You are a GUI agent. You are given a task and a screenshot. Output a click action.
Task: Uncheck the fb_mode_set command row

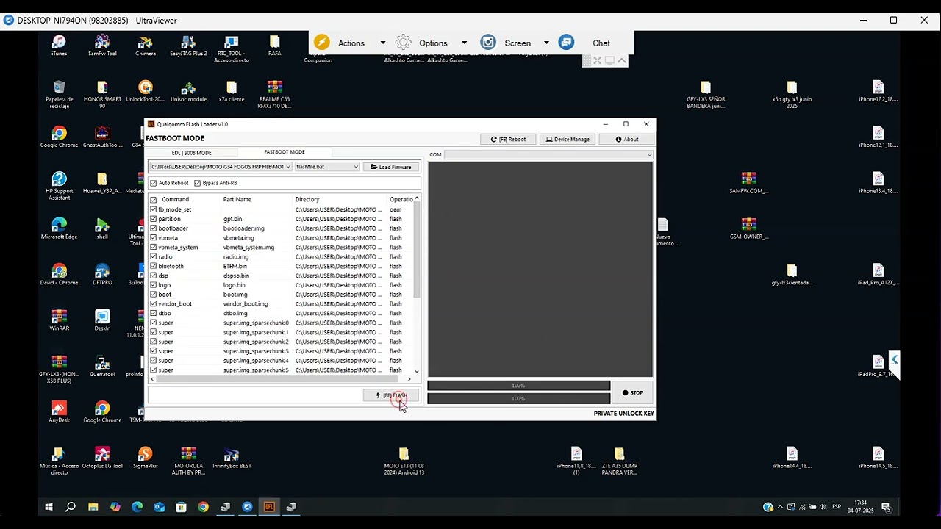[x=154, y=209]
